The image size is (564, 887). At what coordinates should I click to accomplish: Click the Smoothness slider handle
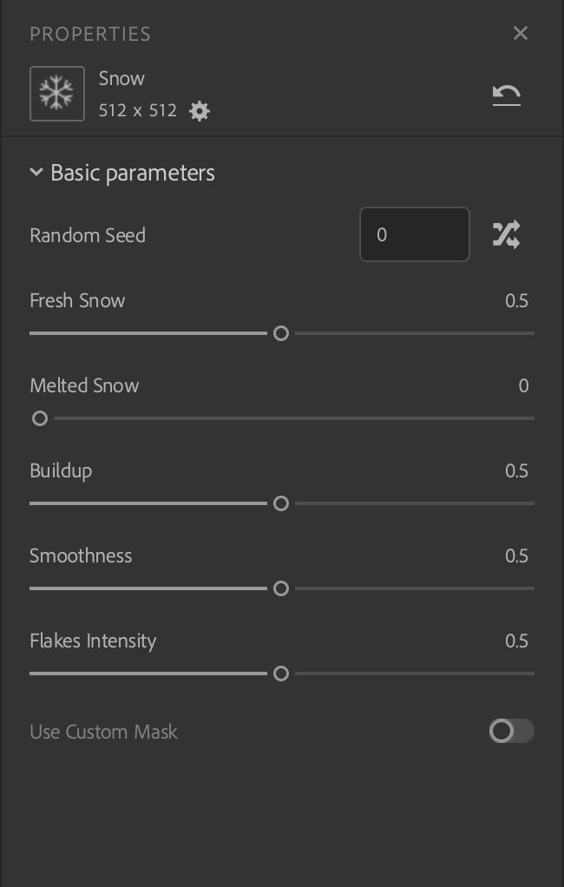click(281, 588)
